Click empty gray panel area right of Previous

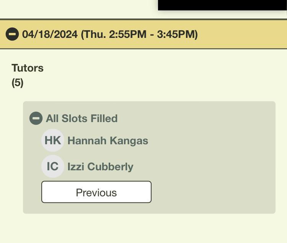tap(214, 192)
